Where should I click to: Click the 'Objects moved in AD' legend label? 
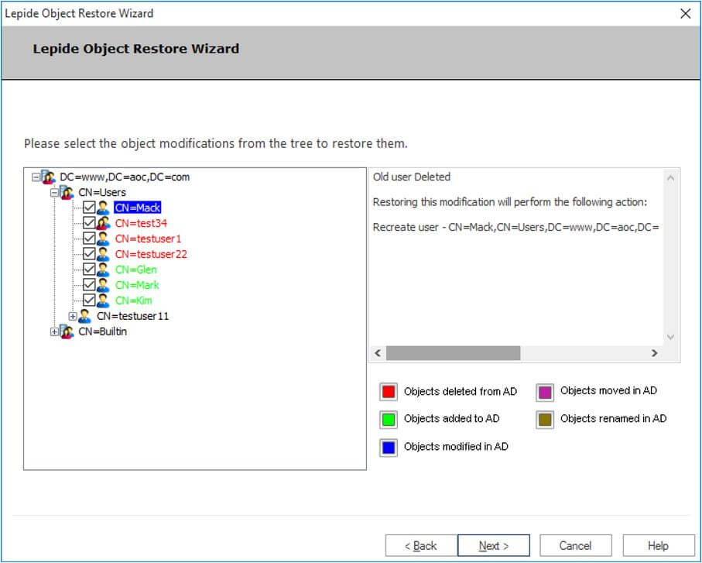(x=608, y=390)
